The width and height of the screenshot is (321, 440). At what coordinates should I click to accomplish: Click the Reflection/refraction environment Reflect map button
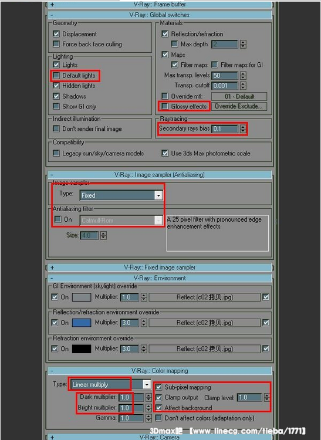205,323
